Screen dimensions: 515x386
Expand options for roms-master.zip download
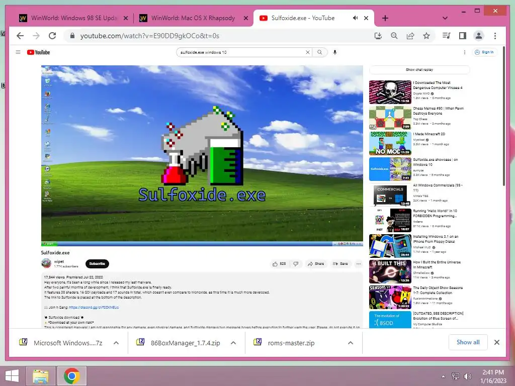point(351,343)
